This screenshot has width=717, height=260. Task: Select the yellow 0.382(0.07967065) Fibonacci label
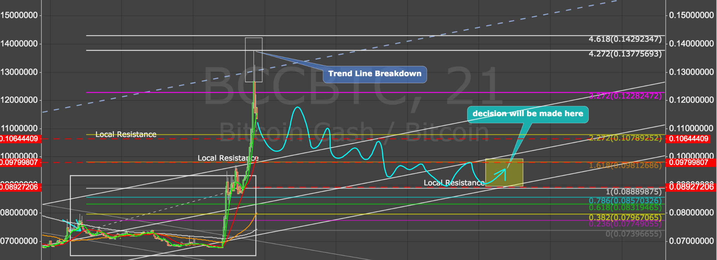point(625,217)
